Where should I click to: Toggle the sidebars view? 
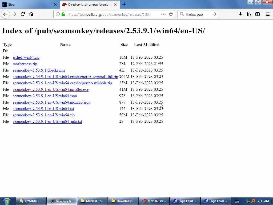(x=258, y=14)
